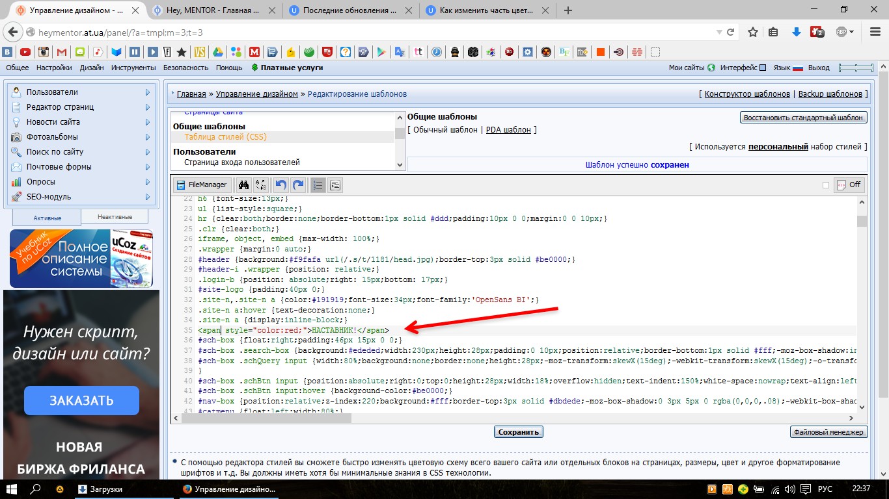Open the Google Drive bookmark icon
This screenshot has width=889, height=499.
[218, 52]
